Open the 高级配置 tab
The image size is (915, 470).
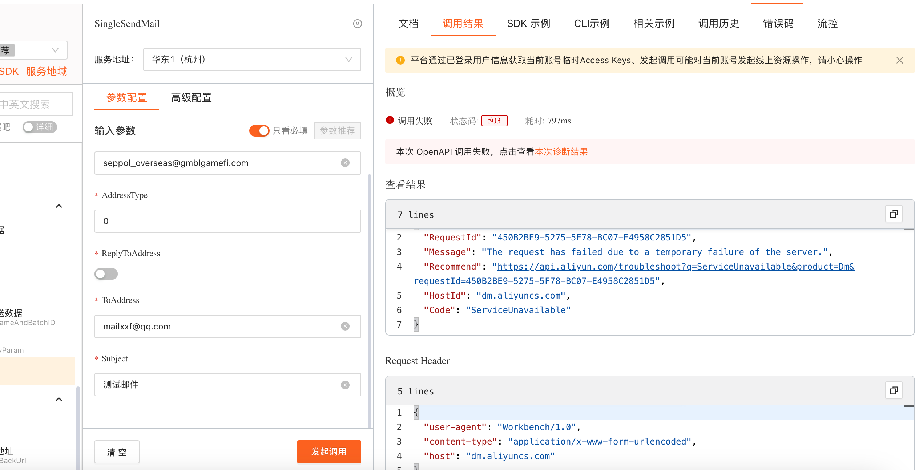[x=191, y=97]
